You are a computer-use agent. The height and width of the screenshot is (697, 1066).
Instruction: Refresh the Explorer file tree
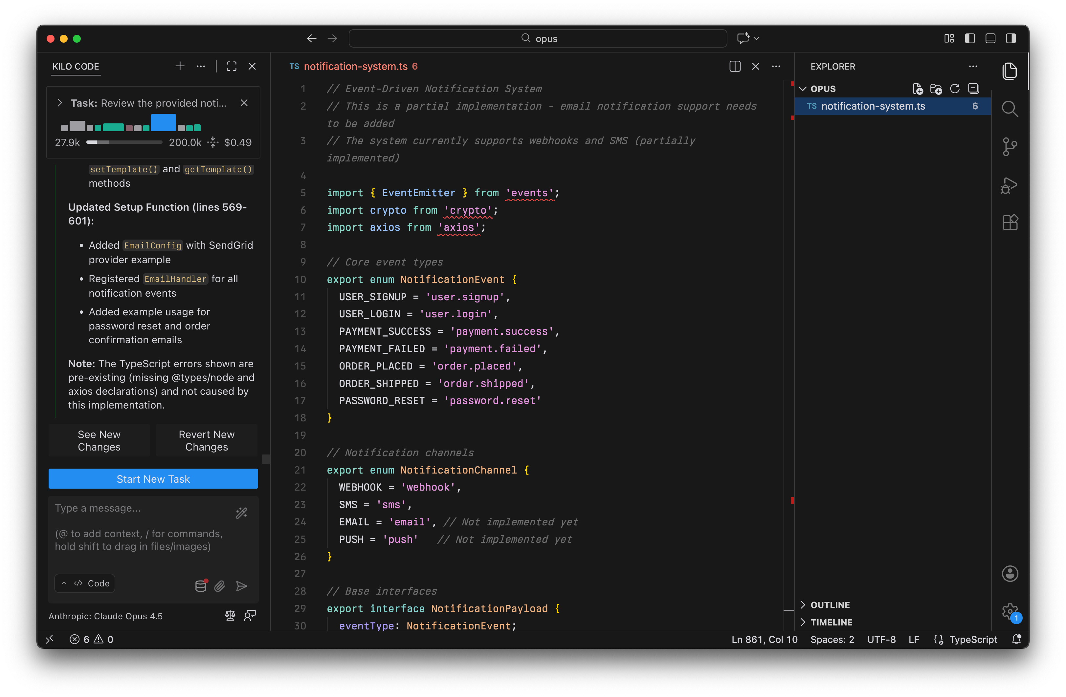coord(954,89)
